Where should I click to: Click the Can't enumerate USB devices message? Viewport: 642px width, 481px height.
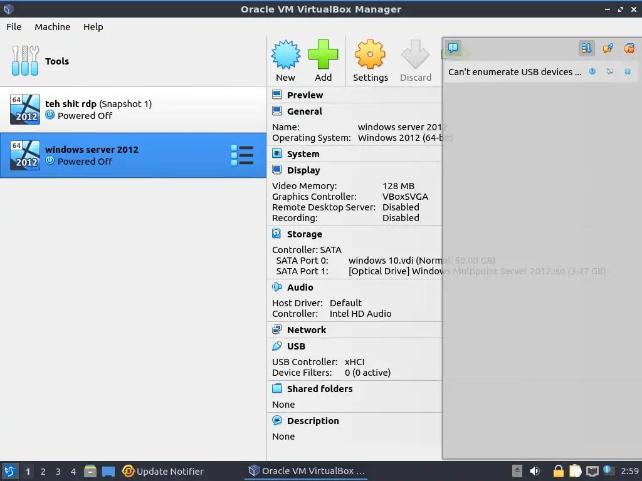(515, 72)
